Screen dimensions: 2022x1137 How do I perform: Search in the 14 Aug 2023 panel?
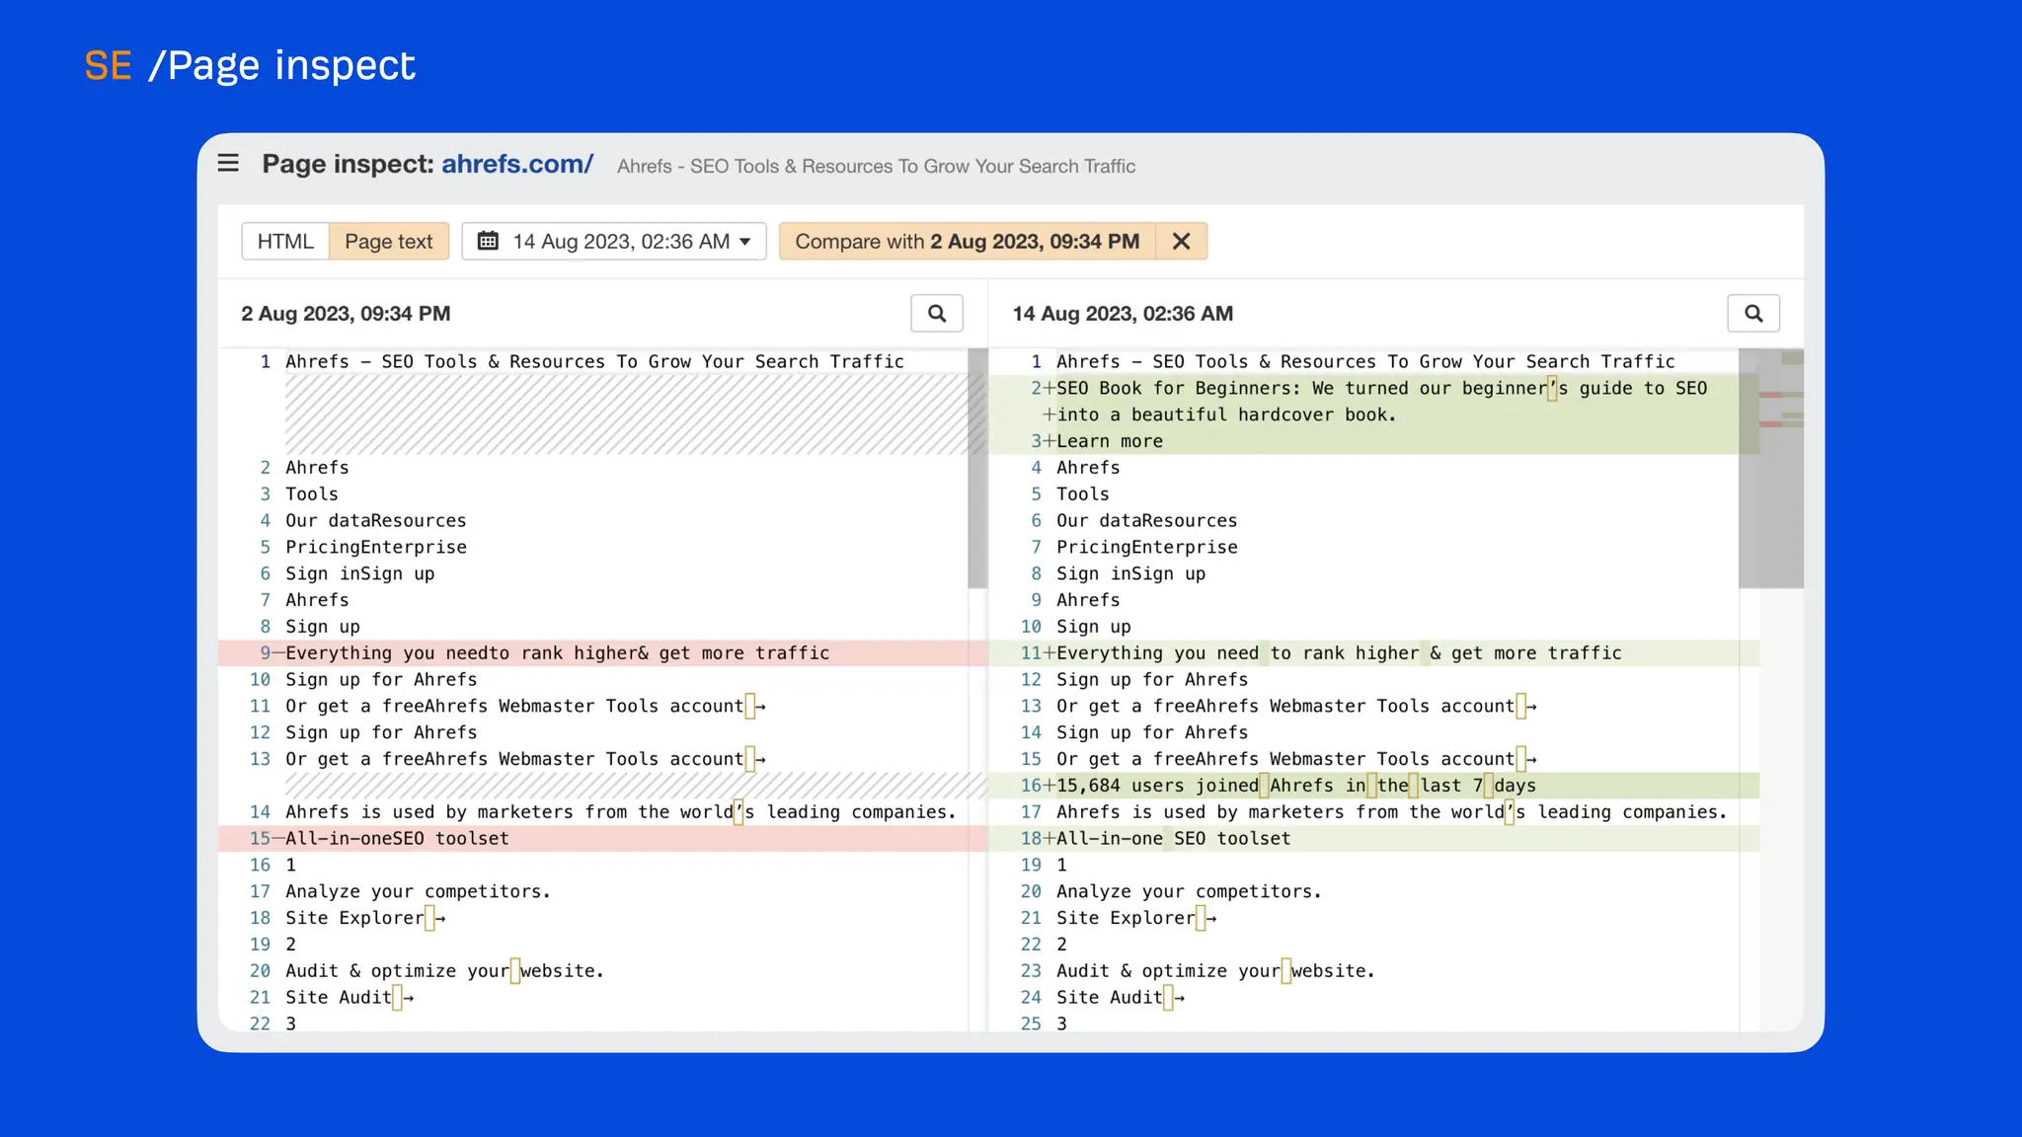1752,313
